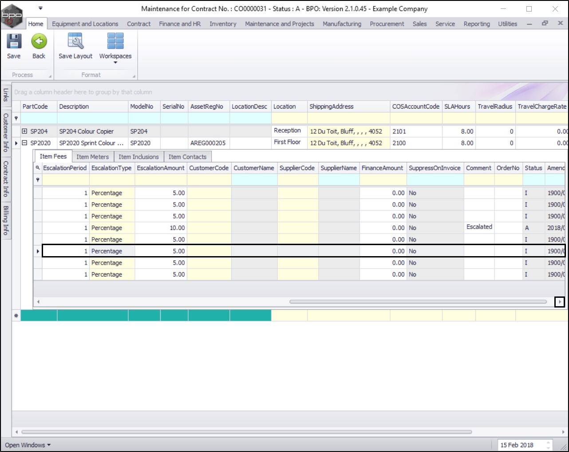Click the EscalationPeriod filter search icon
Viewport: 569px width, 452px height.
(38, 168)
